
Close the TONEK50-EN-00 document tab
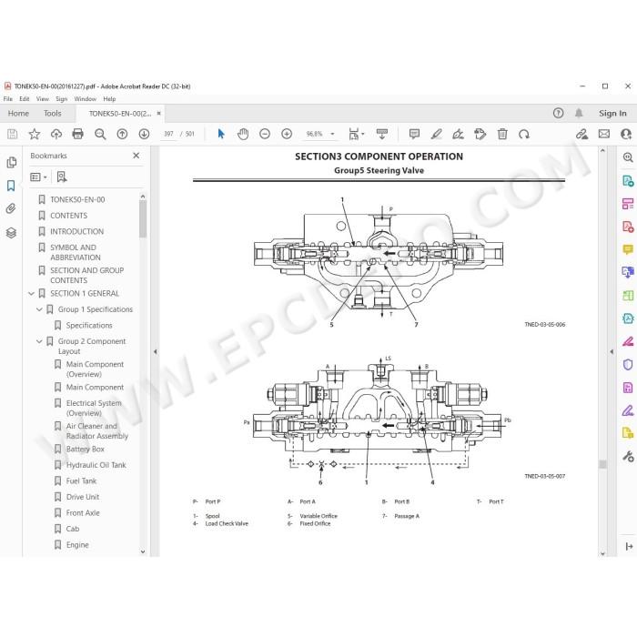pos(159,114)
